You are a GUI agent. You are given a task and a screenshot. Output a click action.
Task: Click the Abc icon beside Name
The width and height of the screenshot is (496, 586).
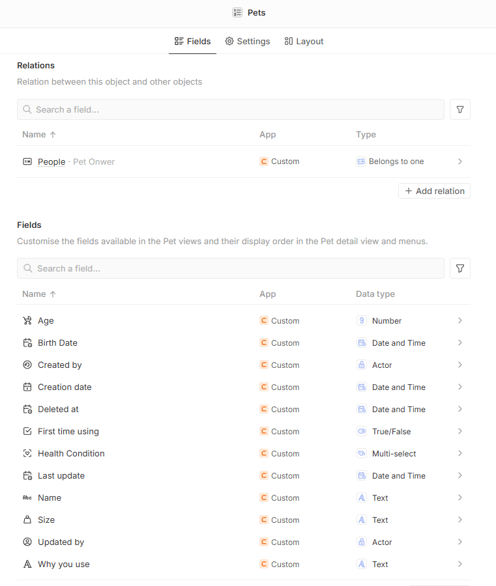[27, 498]
